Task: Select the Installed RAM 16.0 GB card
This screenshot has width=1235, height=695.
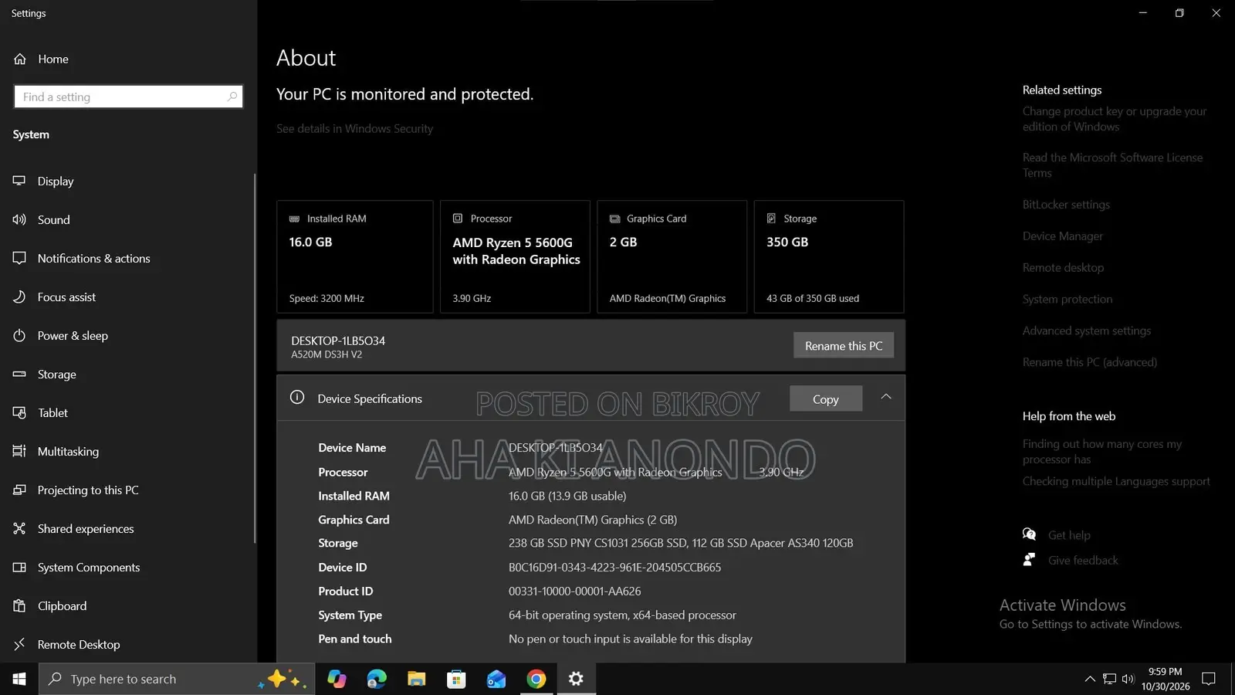Action: click(x=355, y=256)
